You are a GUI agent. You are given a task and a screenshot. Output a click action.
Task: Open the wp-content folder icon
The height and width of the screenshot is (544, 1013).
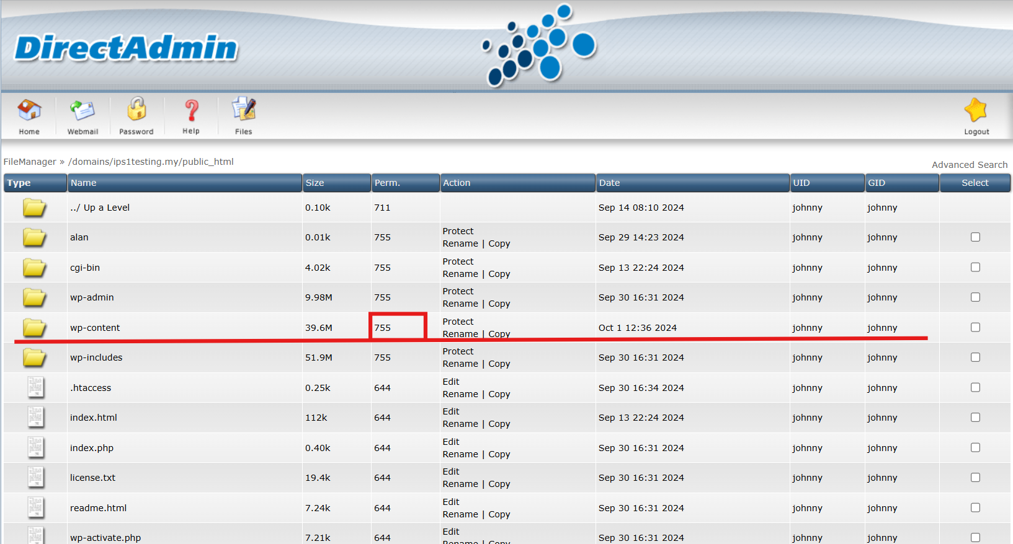coord(35,328)
